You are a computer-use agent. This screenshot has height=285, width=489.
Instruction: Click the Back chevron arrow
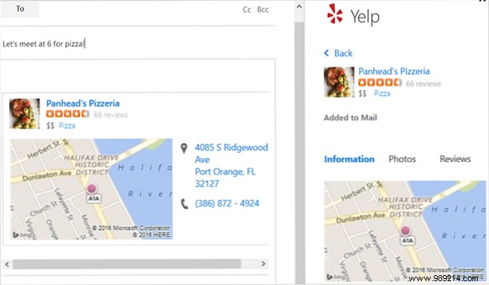(x=327, y=53)
